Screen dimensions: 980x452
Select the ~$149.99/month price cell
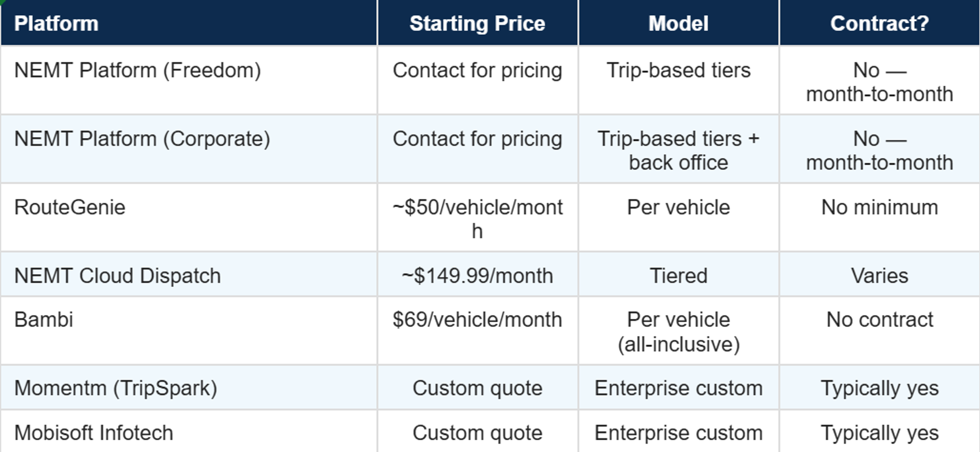click(477, 276)
